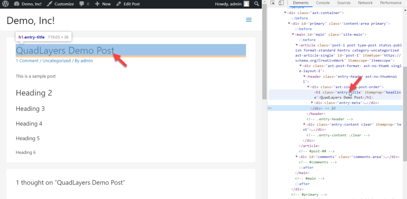Add New content from admin bar
The width and height of the screenshot is (407, 199).
pyautogui.click(x=103, y=4)
